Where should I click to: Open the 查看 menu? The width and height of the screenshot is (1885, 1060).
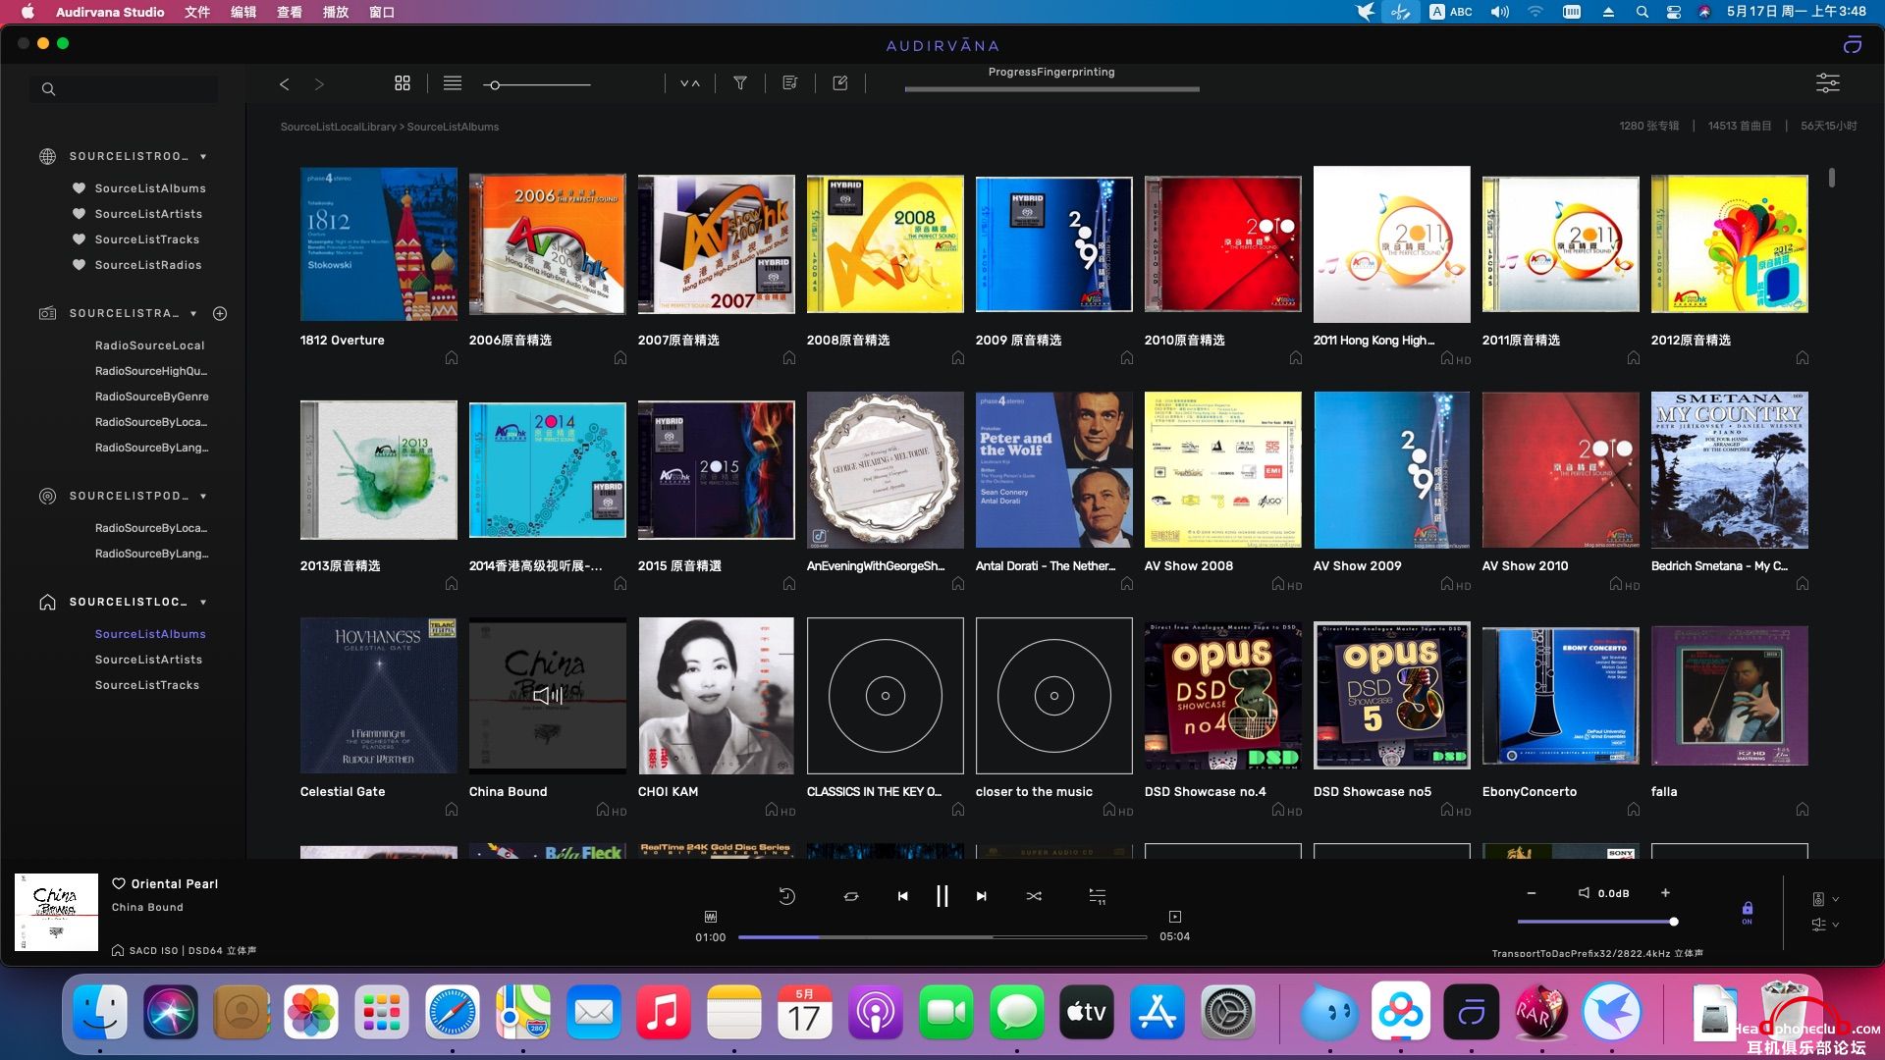[x=290, y=12]
